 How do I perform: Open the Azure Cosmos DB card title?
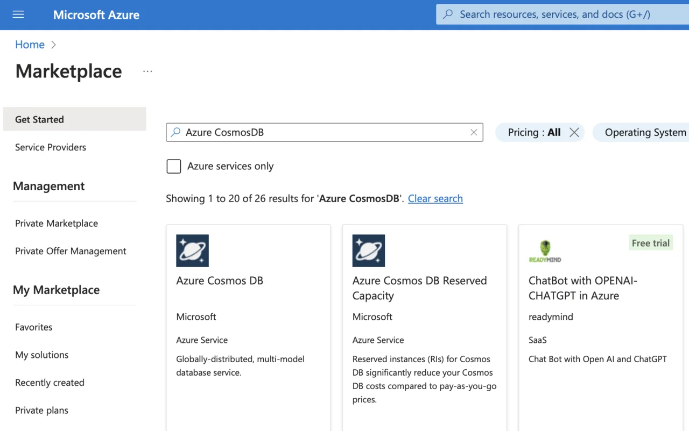(220, 281)
